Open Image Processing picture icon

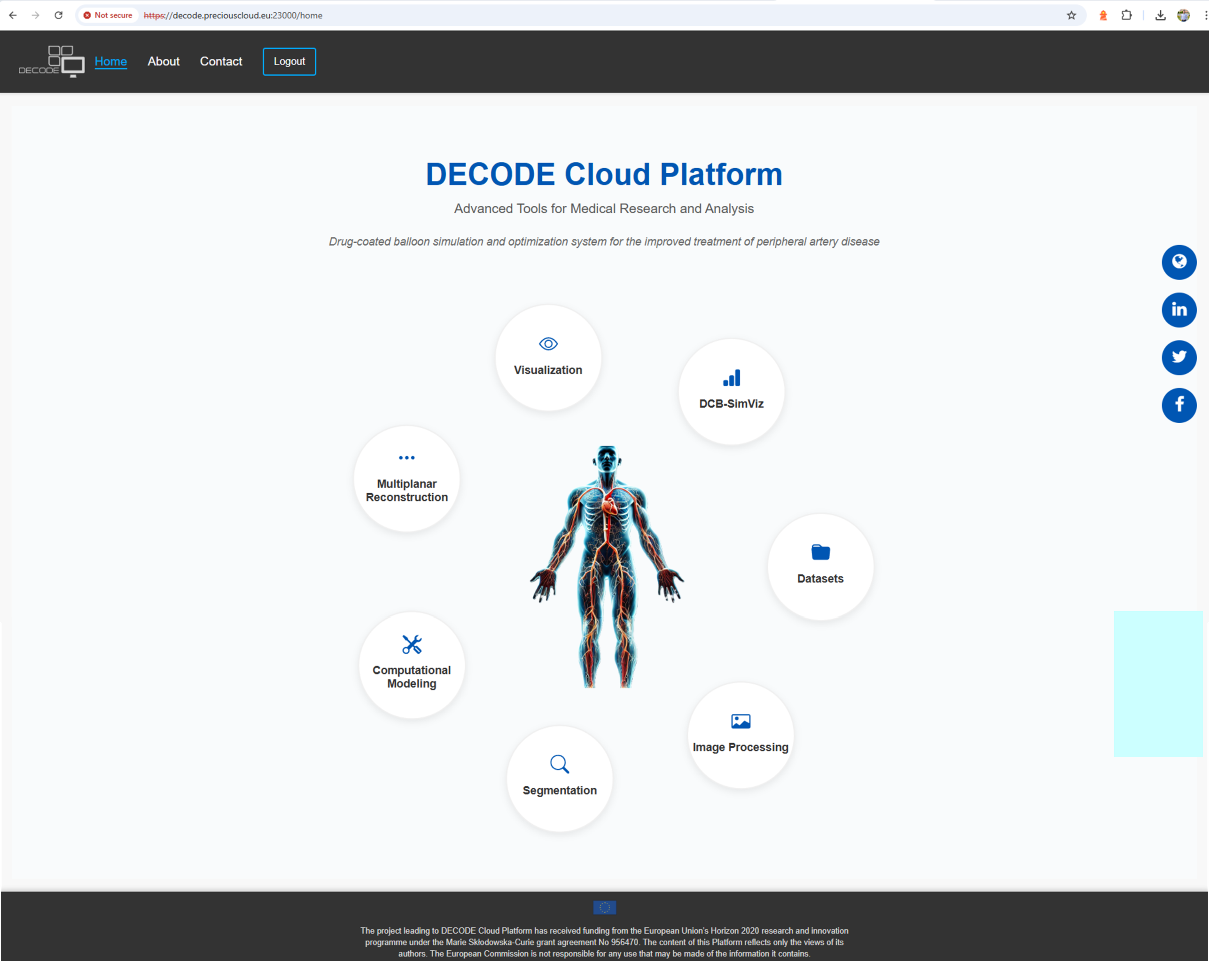(x=740, y=735)
